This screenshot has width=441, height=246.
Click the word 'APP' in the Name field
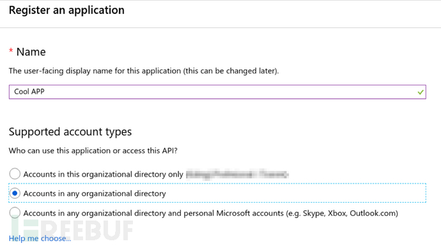pyautogui.click(x=38, y=92)
